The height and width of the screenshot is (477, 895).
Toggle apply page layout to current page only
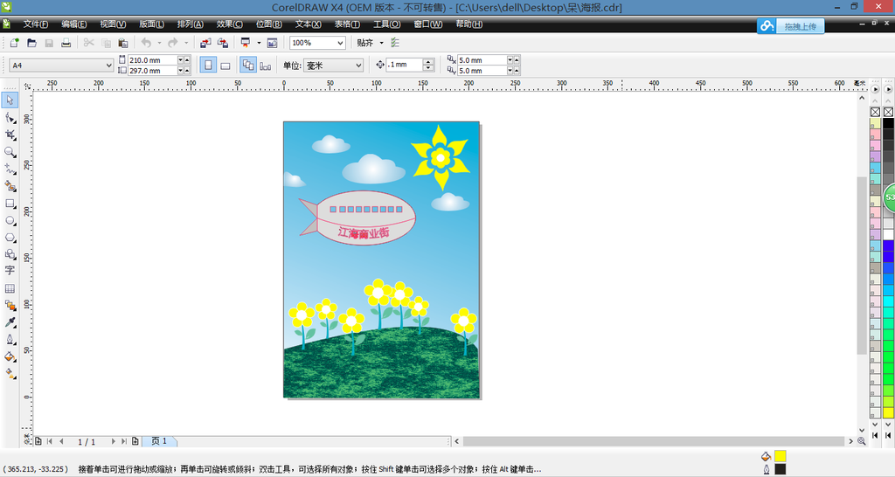pos(266,66)
